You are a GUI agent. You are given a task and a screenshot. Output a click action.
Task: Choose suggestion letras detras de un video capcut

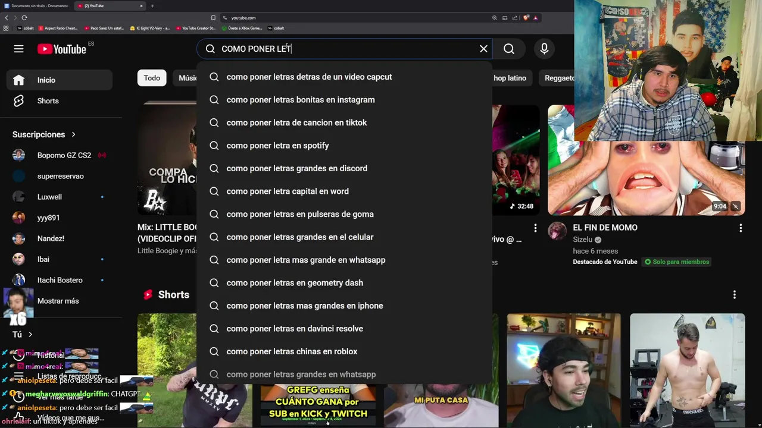[344, 77]
